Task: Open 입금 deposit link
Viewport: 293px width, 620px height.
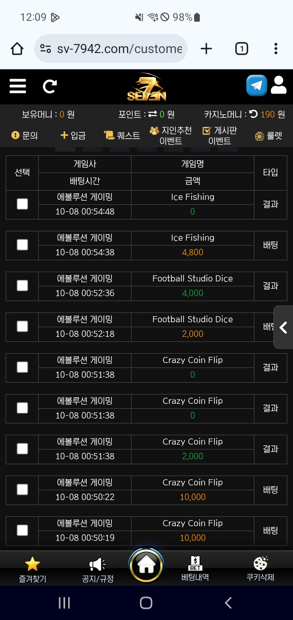Action: click(73, 135)
